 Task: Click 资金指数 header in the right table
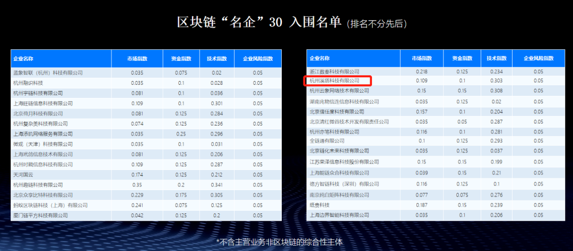(x=462, y=58)
